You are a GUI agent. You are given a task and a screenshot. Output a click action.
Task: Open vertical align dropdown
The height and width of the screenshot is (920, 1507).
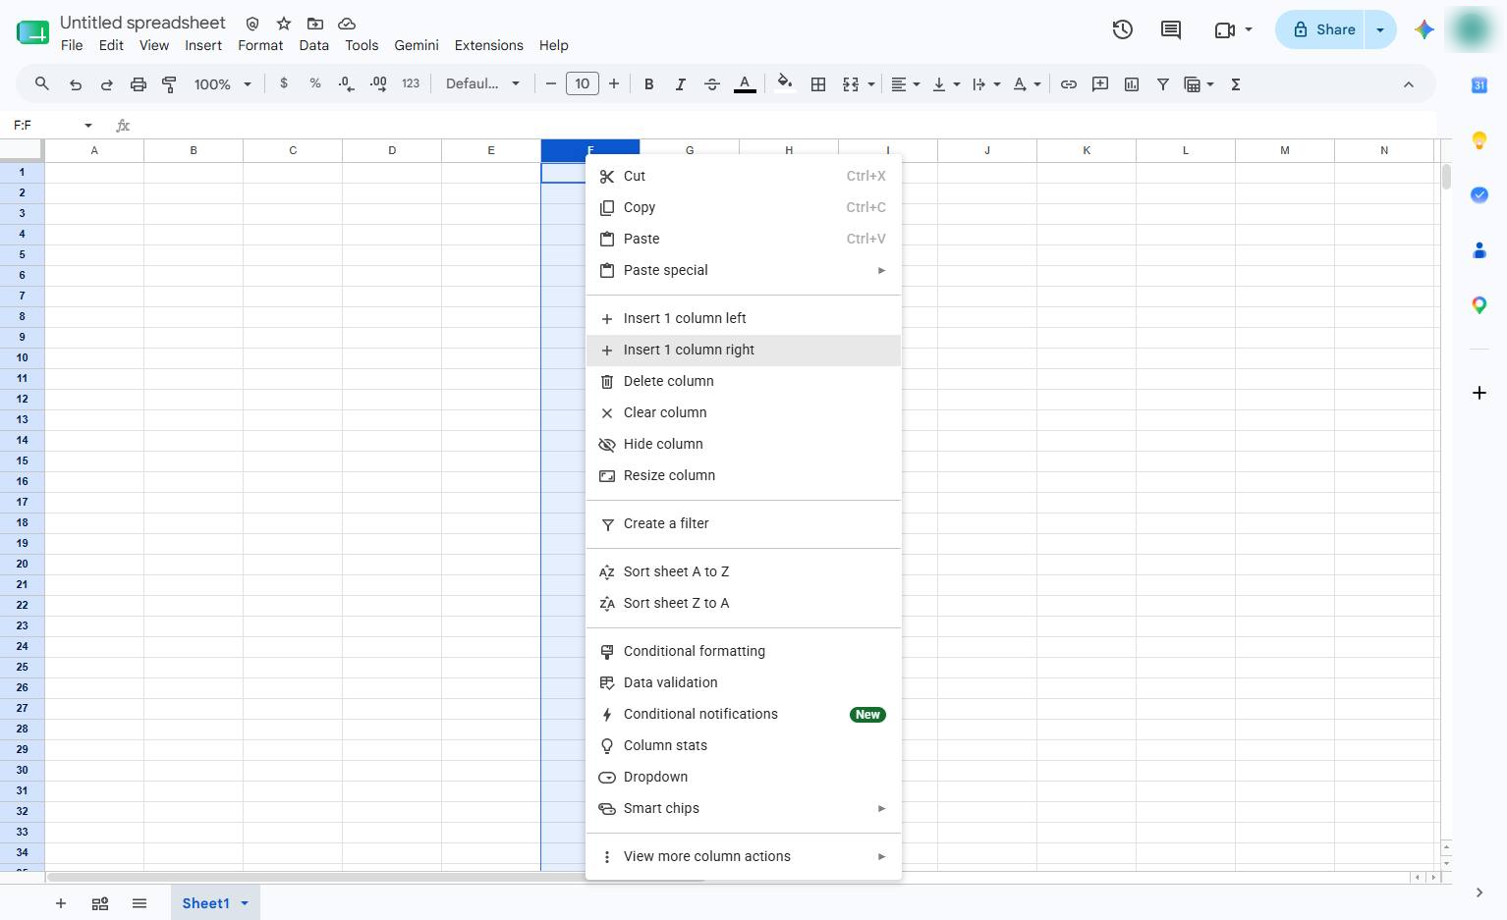click(x=945, y=84)
